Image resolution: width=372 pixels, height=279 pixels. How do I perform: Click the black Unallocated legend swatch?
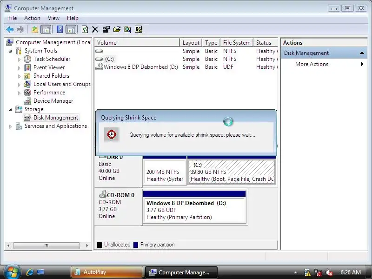pos(100,245)
